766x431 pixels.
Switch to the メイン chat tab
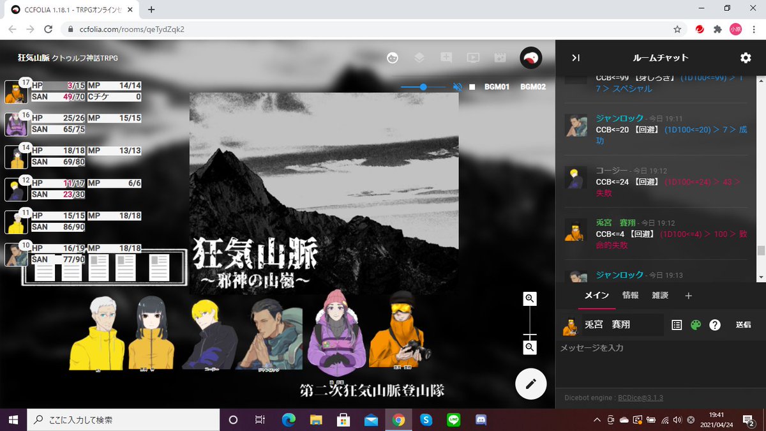coord(597,295)
